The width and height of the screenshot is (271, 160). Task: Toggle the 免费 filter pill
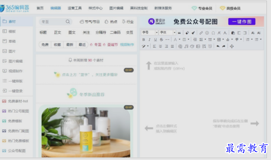point(45,45)
